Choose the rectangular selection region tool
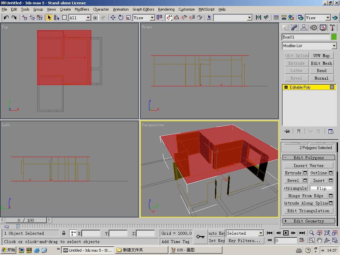 tap(64, 18)
